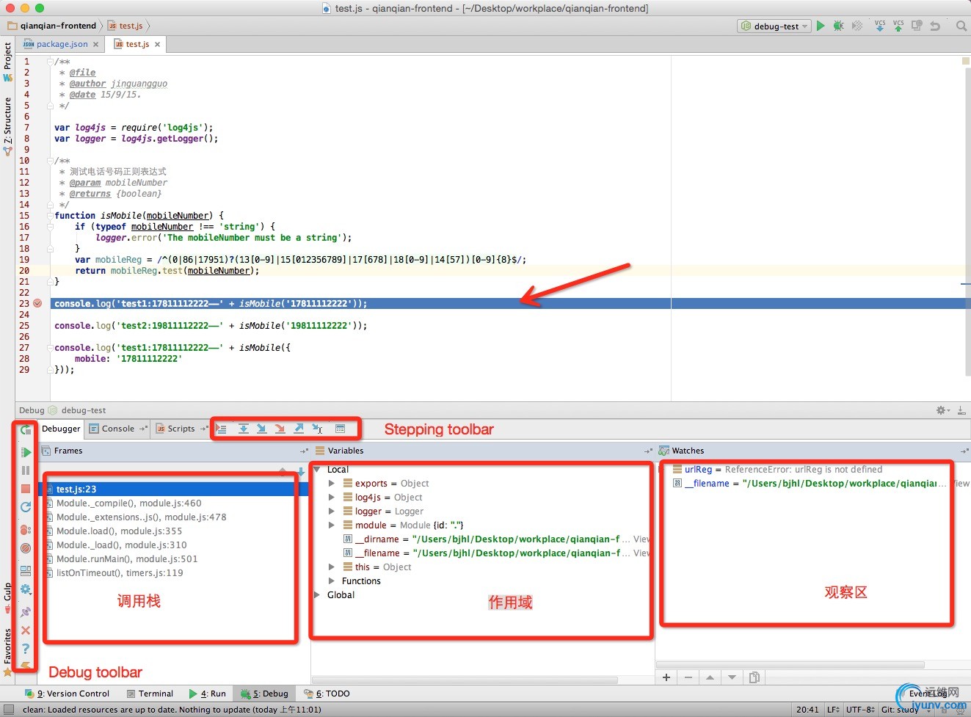Collapse the Local variables node
The width and height of the screenshot is (971, 717).
(317, 470)
